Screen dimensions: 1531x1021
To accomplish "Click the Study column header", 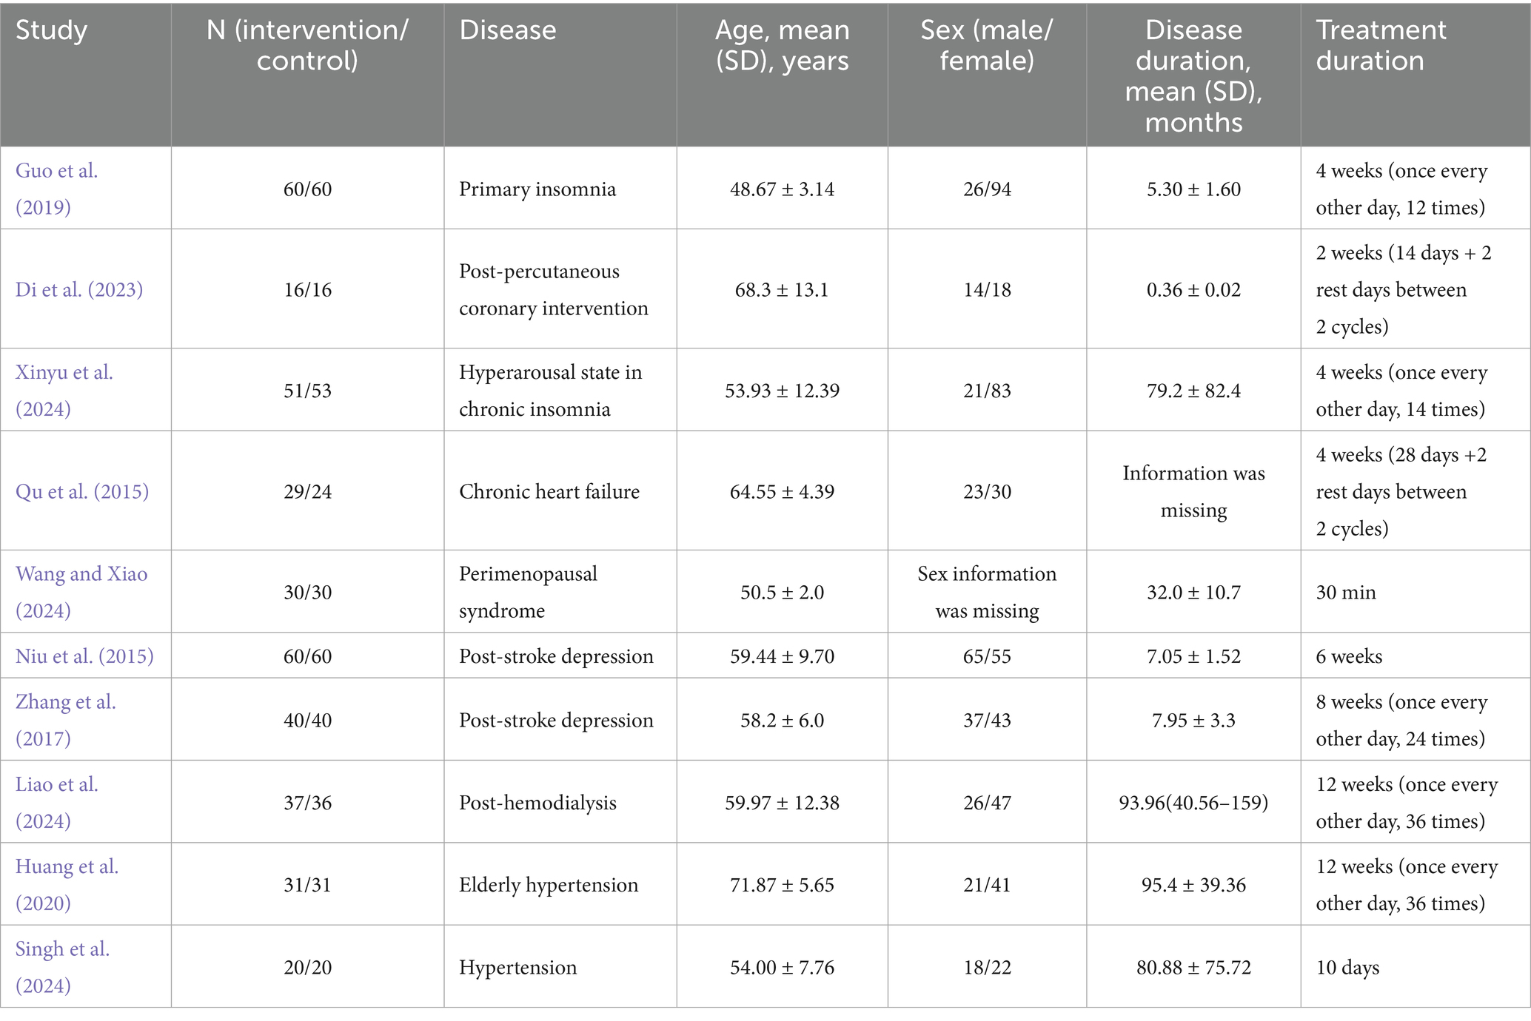I will pos(51,30).
